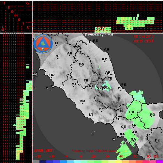163x163 pixels.
Task: Click the CB city label
Action: 132,112
